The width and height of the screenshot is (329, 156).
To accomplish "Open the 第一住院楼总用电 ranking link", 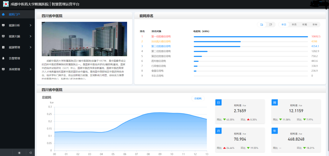I will (161, 36).
